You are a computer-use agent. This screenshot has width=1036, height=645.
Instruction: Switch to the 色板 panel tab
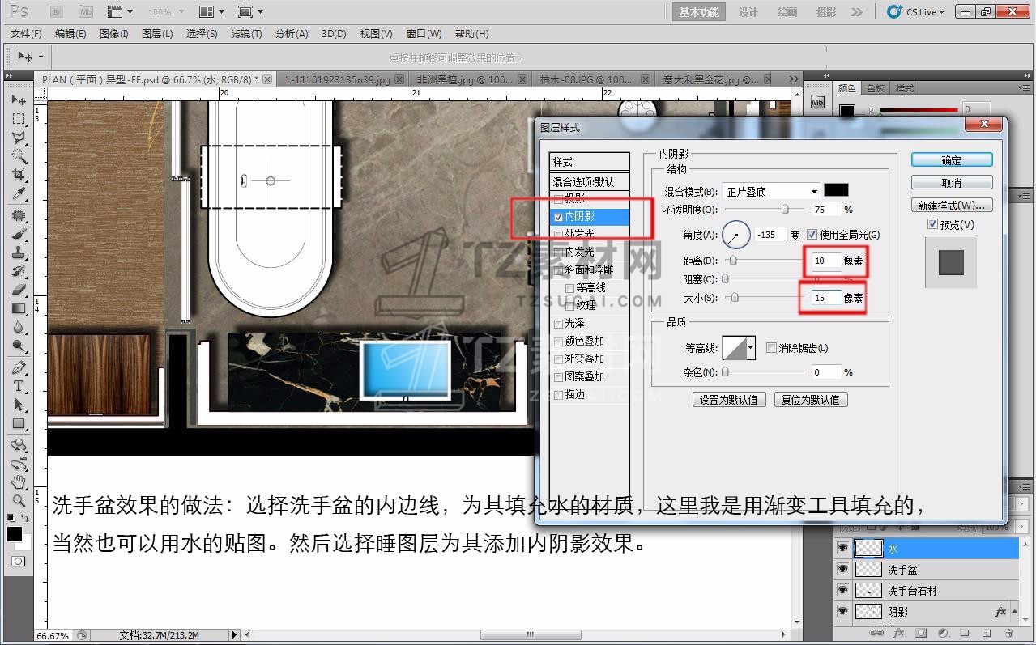pyautogui.click(x=876, y=88)
